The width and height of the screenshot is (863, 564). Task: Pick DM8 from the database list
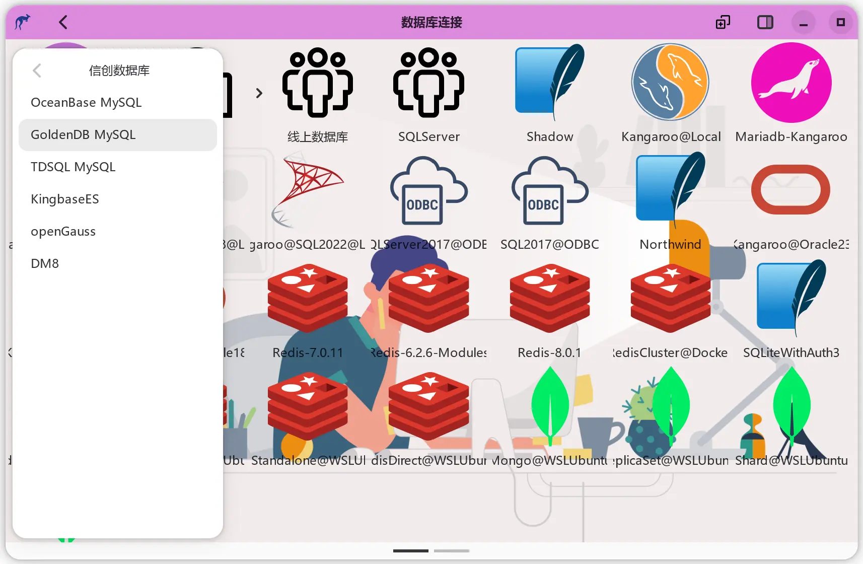[x=118, y=264]
